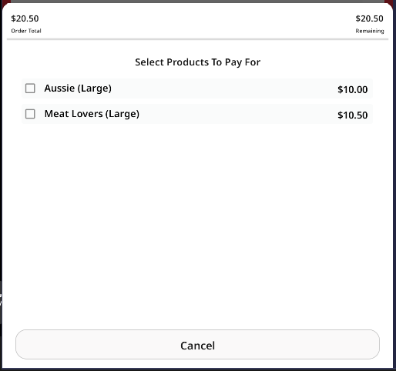The width and height of the screenshot is (396, 371).
Task: Click the $20.50 Remaining amount
Action: click(369, 18)
